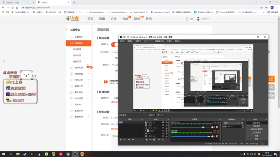280x157 pixels.
Task: Expand the group folder in Sources
Action: (146, 130)
